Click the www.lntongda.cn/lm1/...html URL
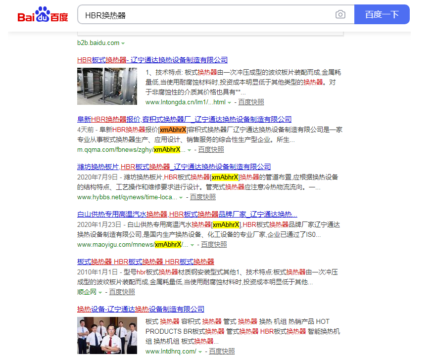This screenshot has width=434, height=356. 186,102
